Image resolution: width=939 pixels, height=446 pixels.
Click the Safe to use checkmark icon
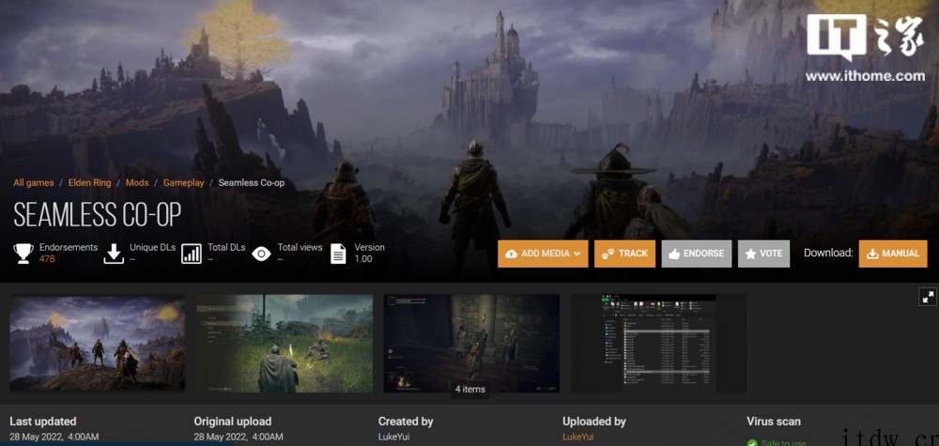[752, 443]
